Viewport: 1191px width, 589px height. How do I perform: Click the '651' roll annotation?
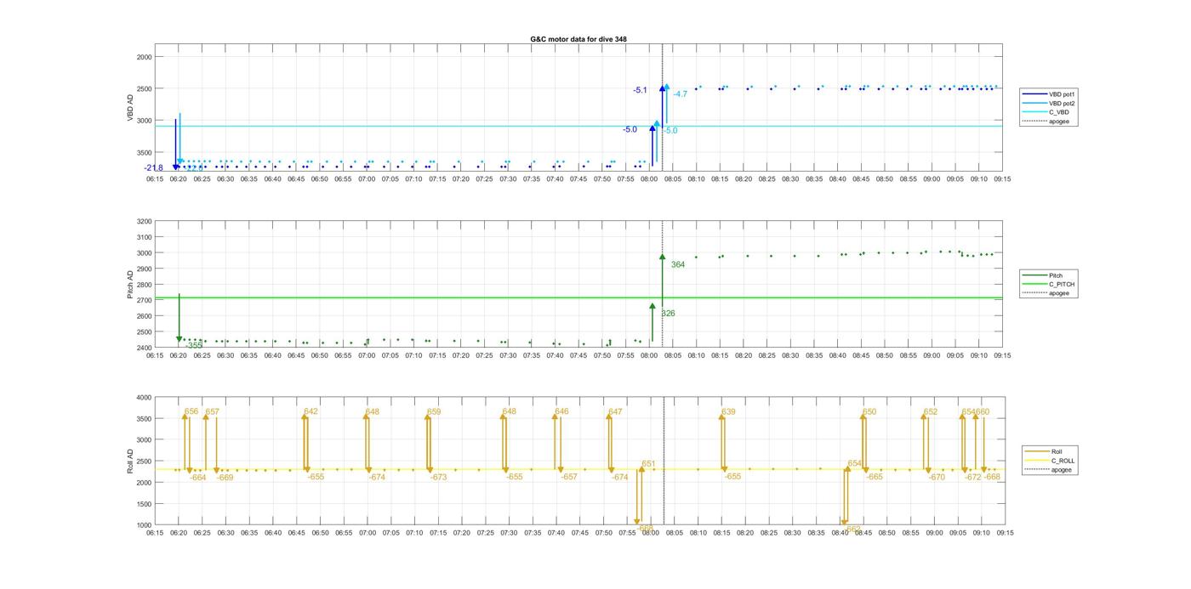(649, 464)
